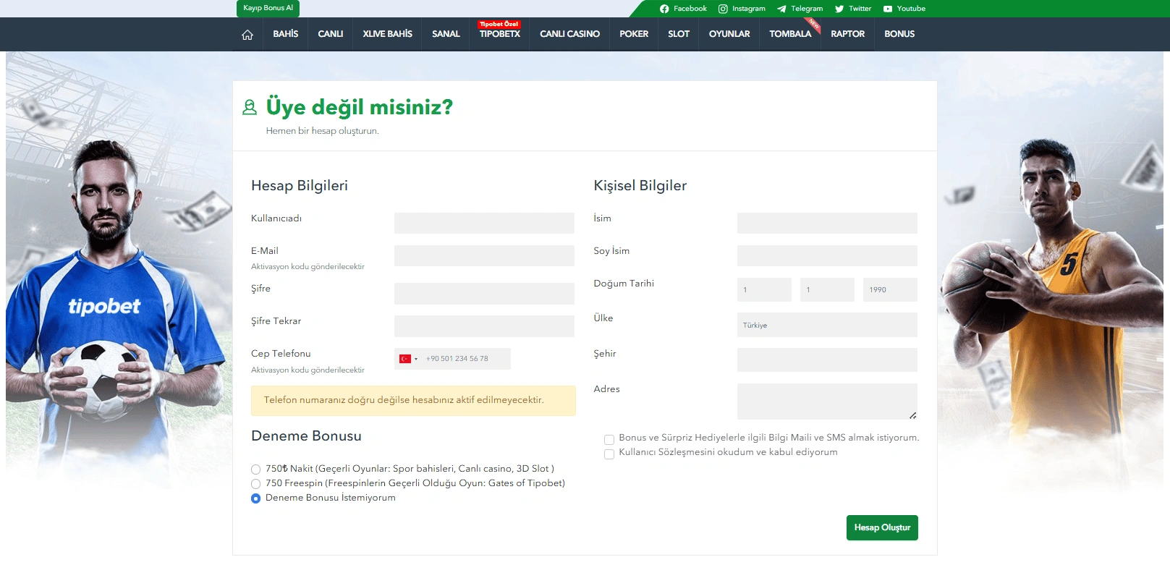Click the 'Üye değil misiniz?' title
The image size is (1170, 565).
(360, 107)
